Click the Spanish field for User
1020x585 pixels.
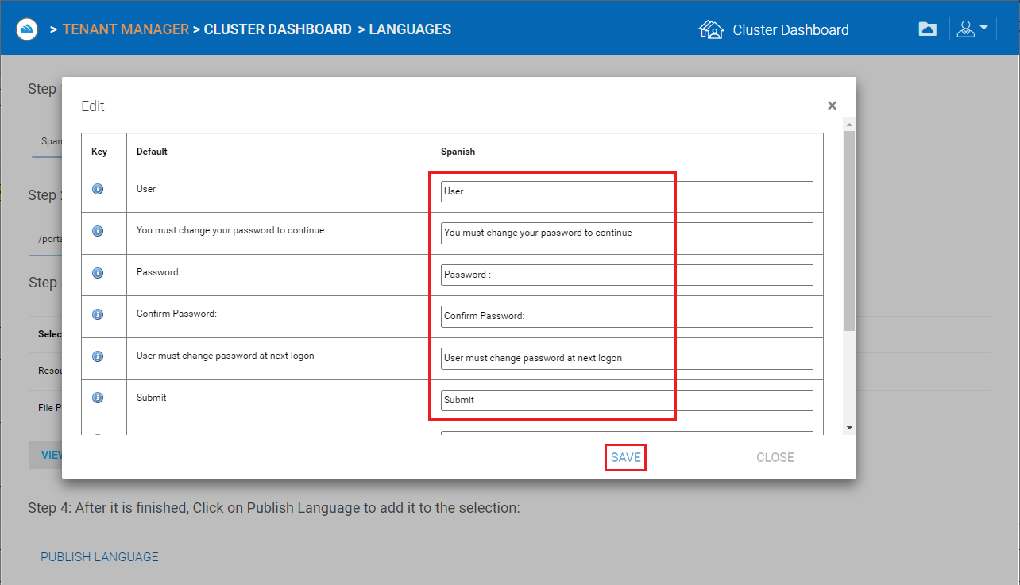pyautogui.click(x=627, y=191)
